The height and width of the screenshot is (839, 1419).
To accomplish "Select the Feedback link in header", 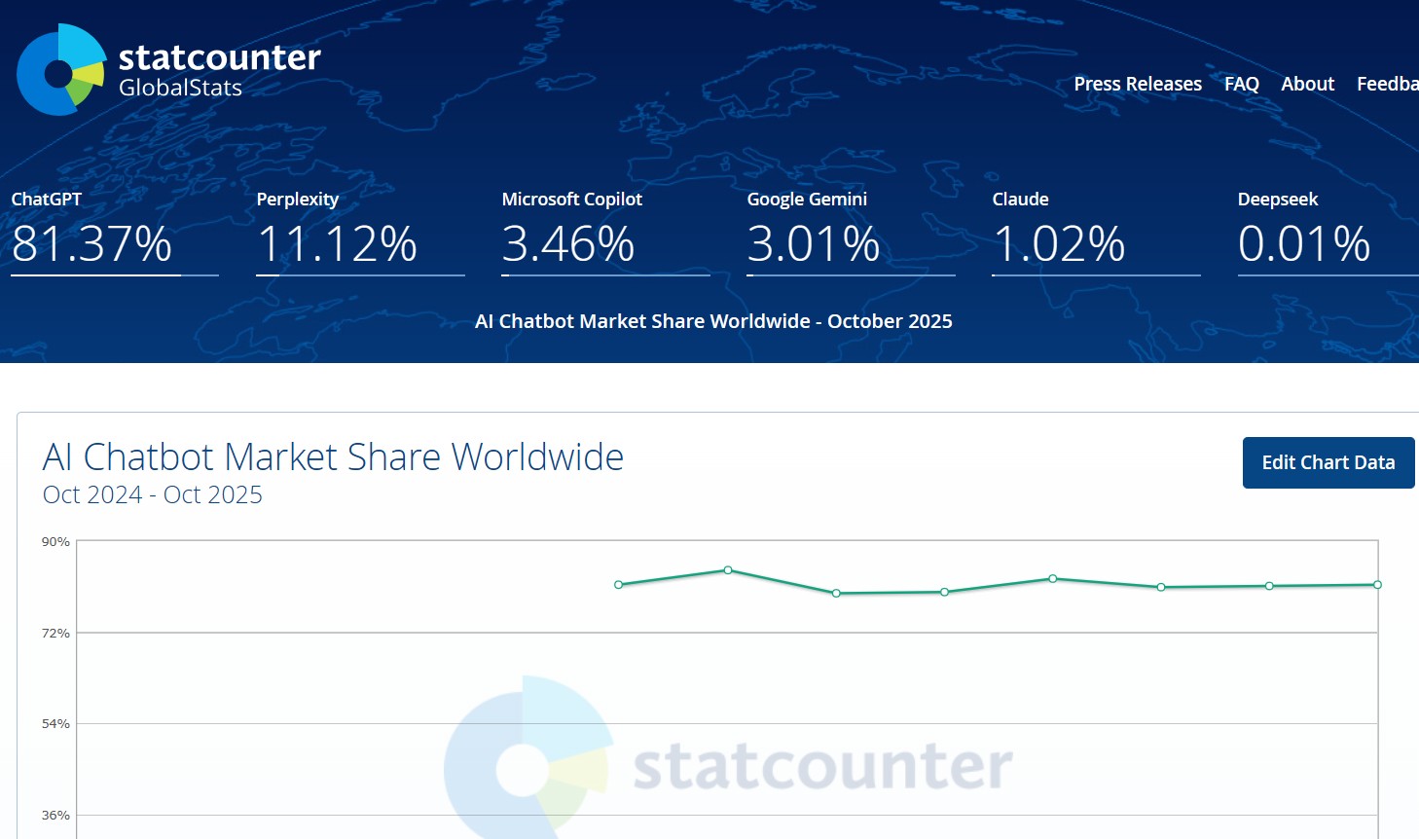I will coord(1387,84).
